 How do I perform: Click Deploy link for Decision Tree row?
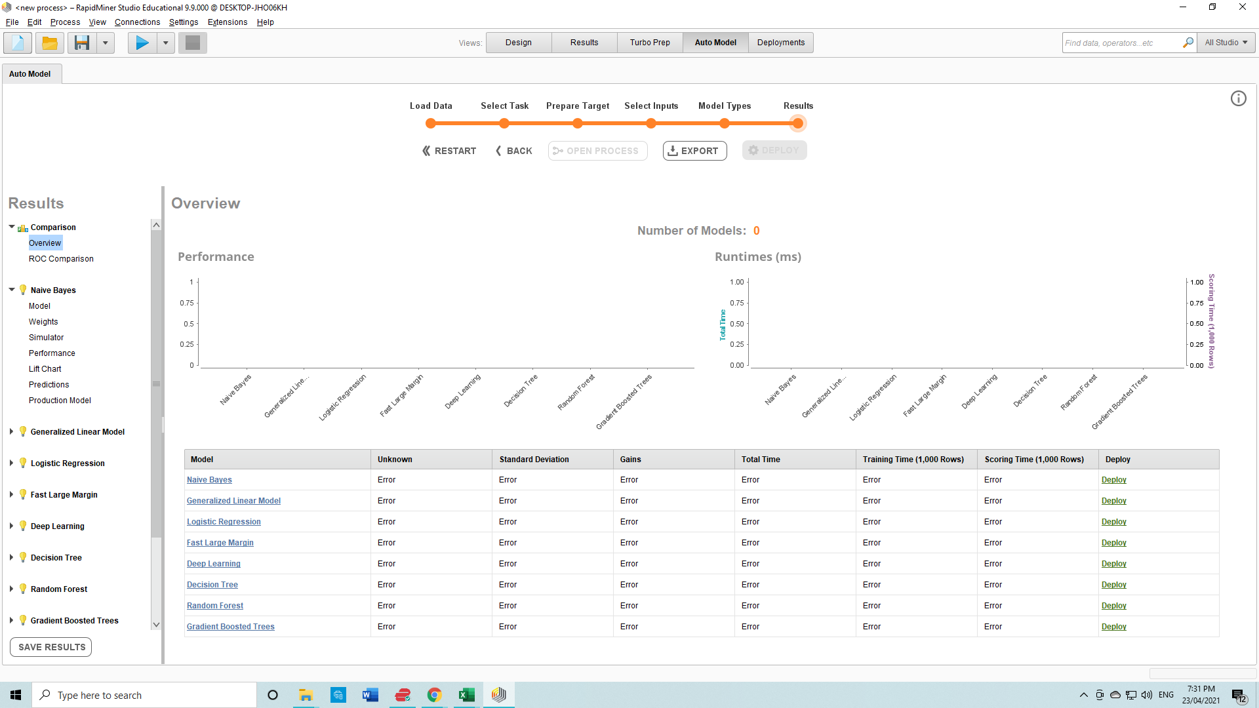[x=1113, y=585]
